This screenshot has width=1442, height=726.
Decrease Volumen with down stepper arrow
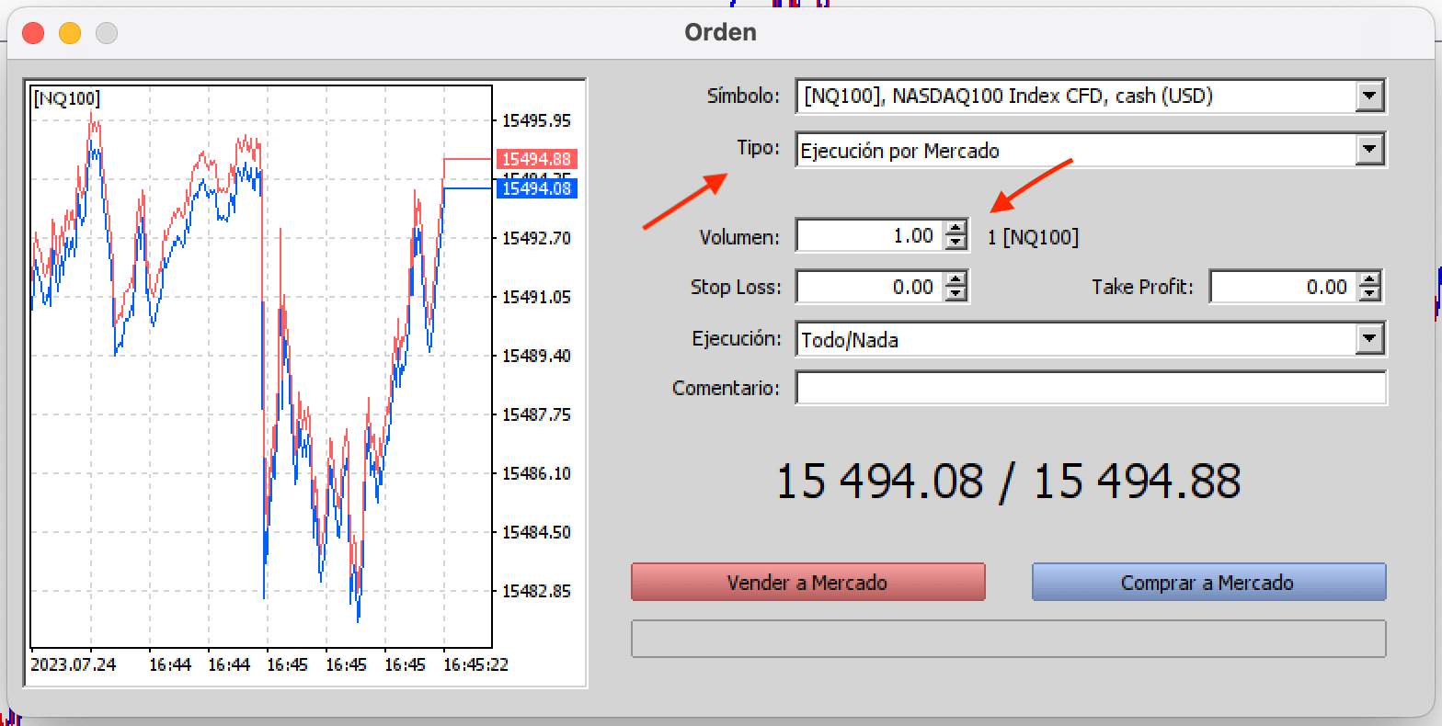[956, 244]
